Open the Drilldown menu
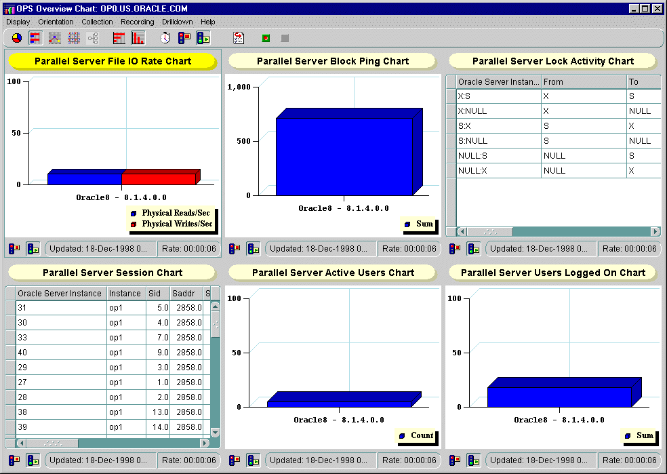 (177, 22)
